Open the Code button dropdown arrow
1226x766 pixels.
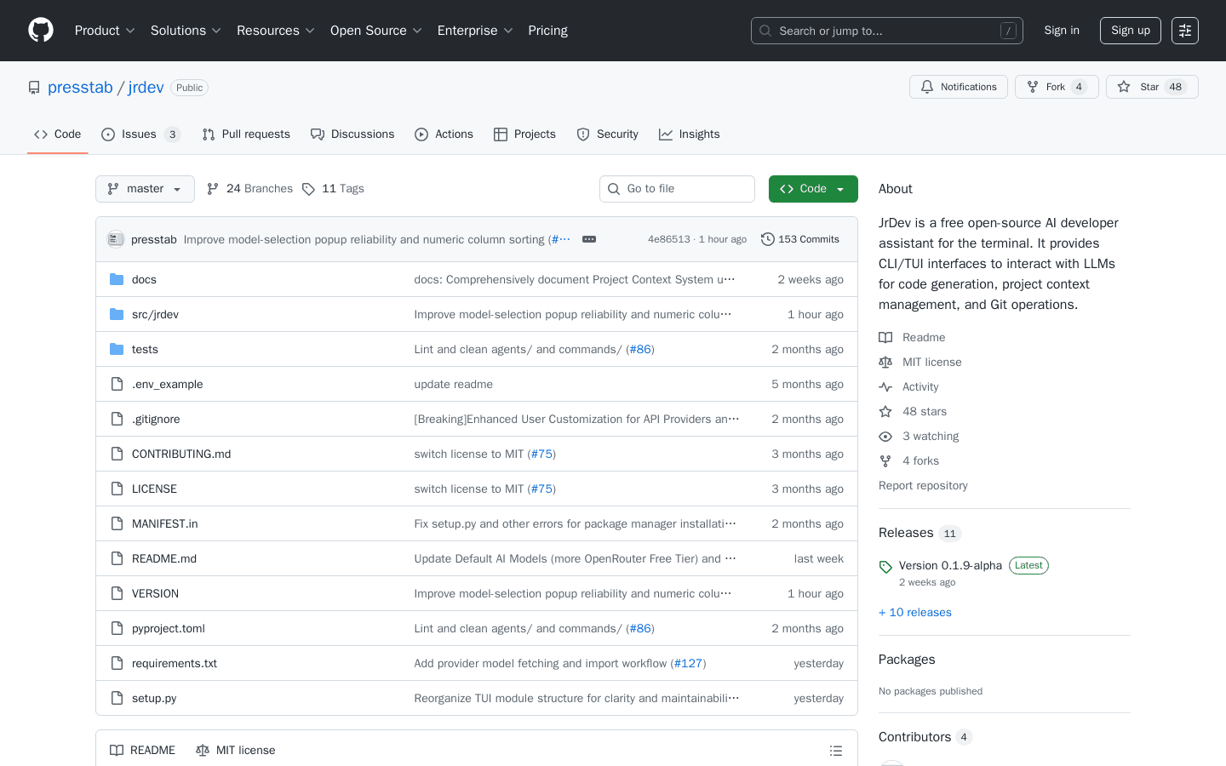(x=838, y=188)
